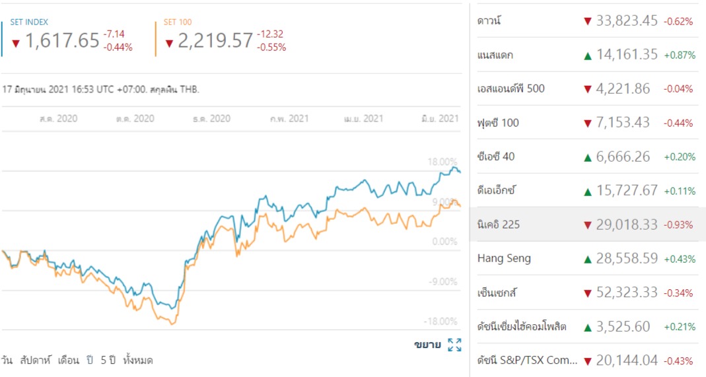
Task: Select the เดือน (month) time range
Action: [69, 360]
